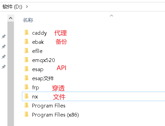Click the navigation pane scrollbar track
The height and width of the screenshot is (126, 165).
point(11,74)
